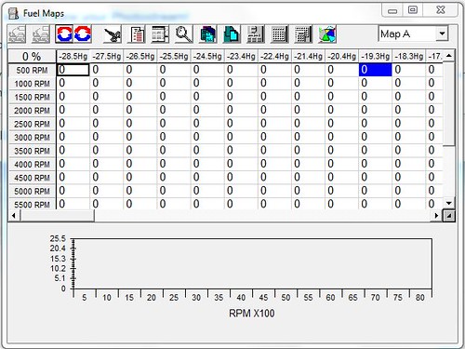Click the table's scroll down arrow
This screenshot has width=465, height=349.
[x=448, y=203]
